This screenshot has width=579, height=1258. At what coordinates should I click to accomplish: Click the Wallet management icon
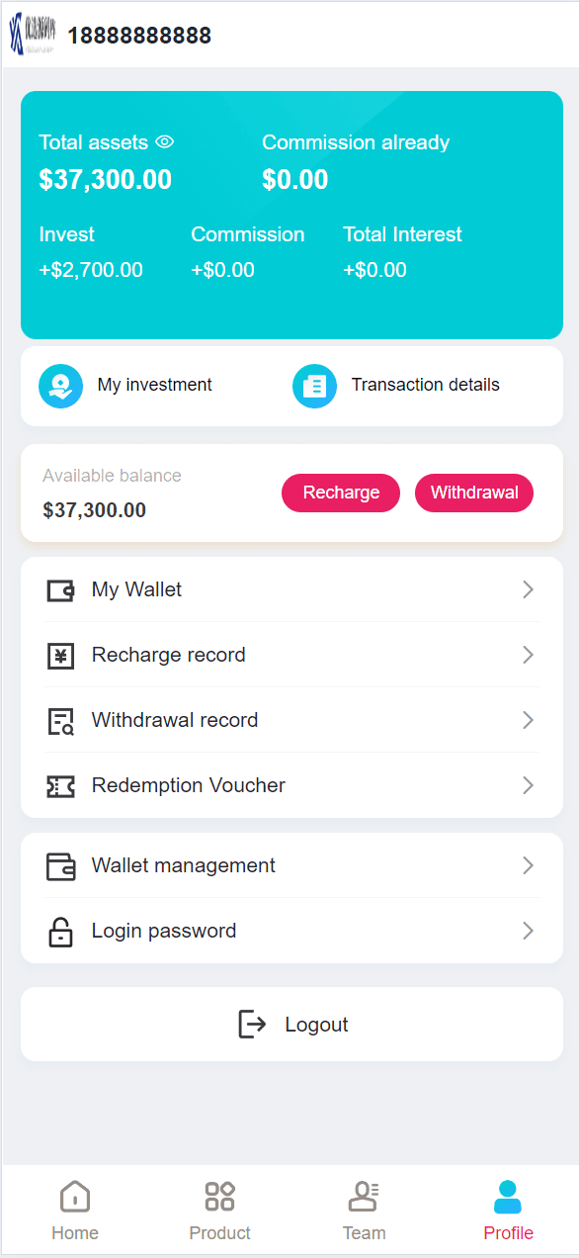(x=61, y=866)
